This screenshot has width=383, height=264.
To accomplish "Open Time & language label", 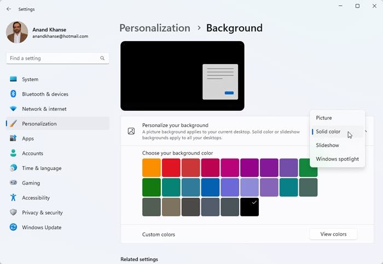I will pos(42,168).
